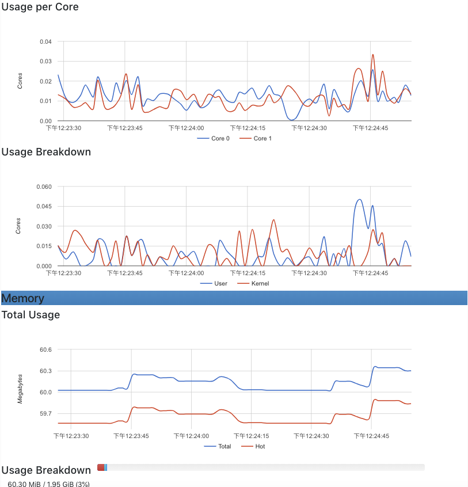Click the tallest User peak in the CPU breakdown chart
Image resolution: width=468 pixels, height=487 pixels.
point(359,200)
